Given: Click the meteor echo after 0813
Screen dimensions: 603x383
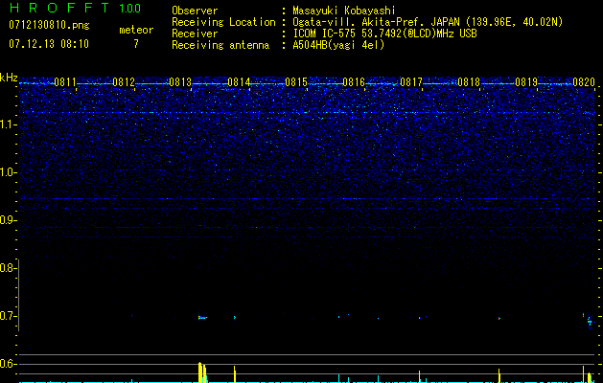Looking at the screenshot, I should coord(202,317).
